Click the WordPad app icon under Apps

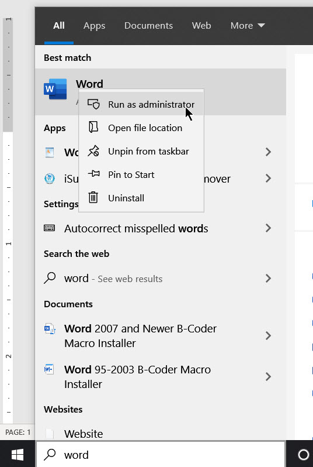click(49, 152)
